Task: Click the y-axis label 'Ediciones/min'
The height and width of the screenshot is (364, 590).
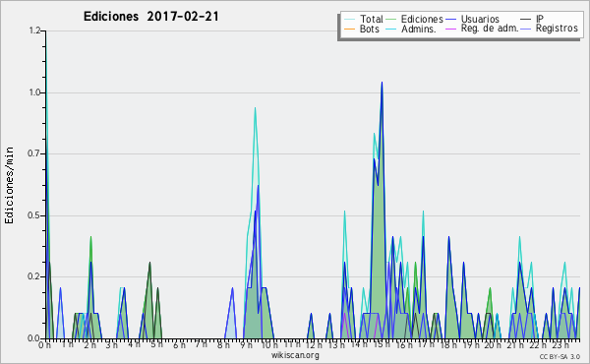Action: pos(9,185)
